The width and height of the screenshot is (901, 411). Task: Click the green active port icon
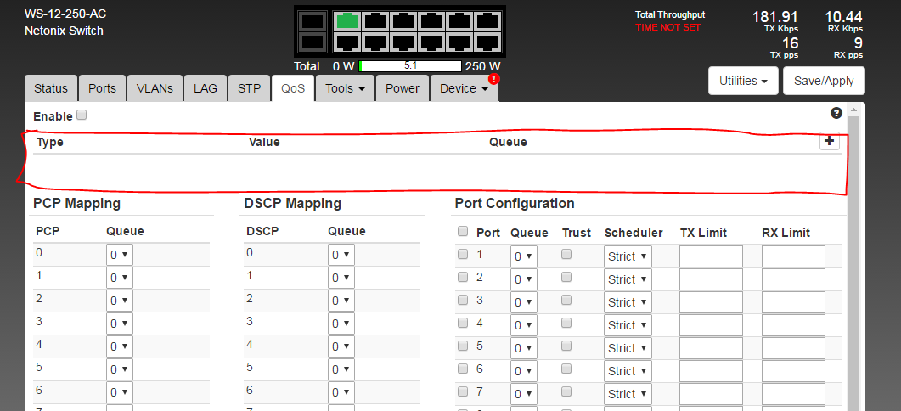[346, 20]
